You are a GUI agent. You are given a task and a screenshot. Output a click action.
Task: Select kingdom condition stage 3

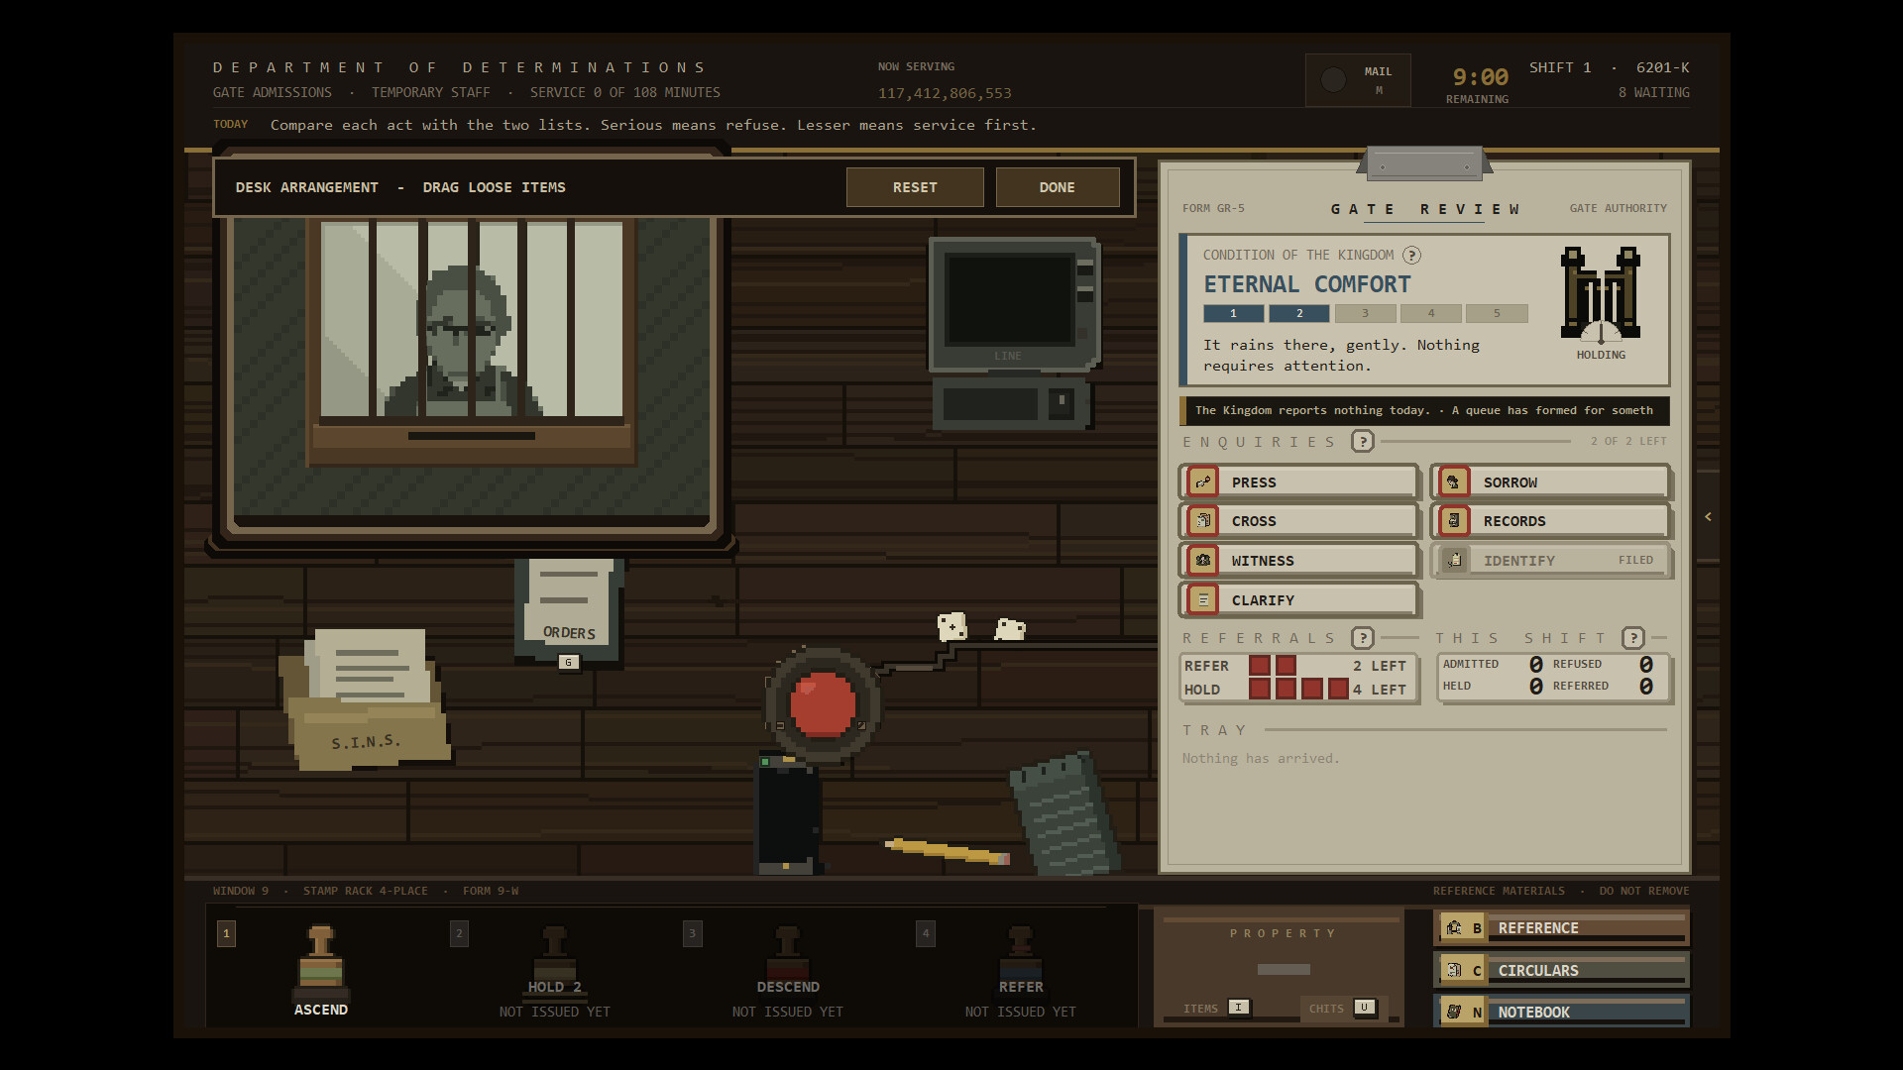pos(1365,313)
